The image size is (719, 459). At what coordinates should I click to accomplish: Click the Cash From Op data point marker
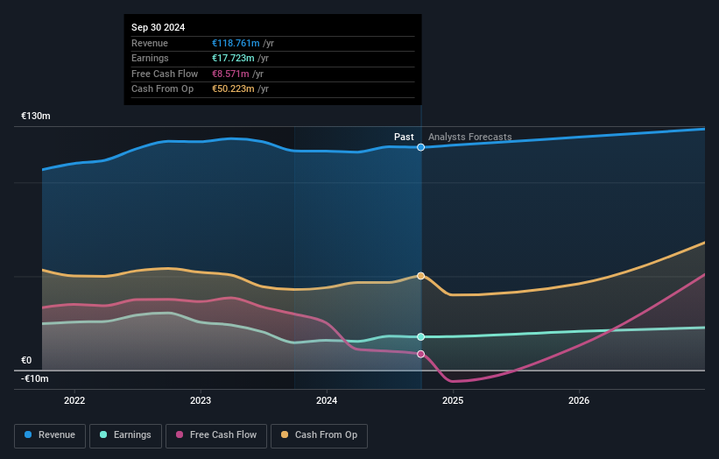pyautogui.click(x=420, y=276)
